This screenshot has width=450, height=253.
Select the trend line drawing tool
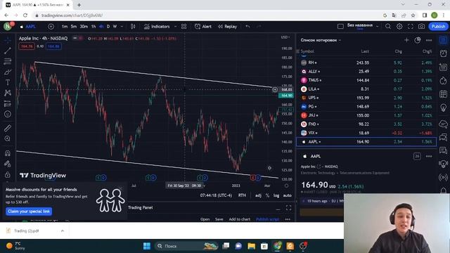pos(8,51)
